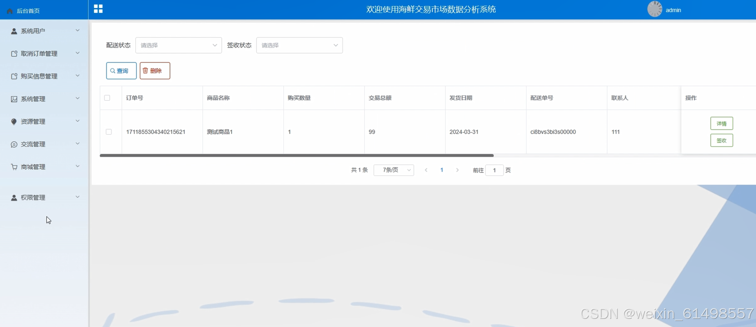Click the 取消订单管理 sidebar icon
This screenshot has width=756, height=327.
pos(14,53)
